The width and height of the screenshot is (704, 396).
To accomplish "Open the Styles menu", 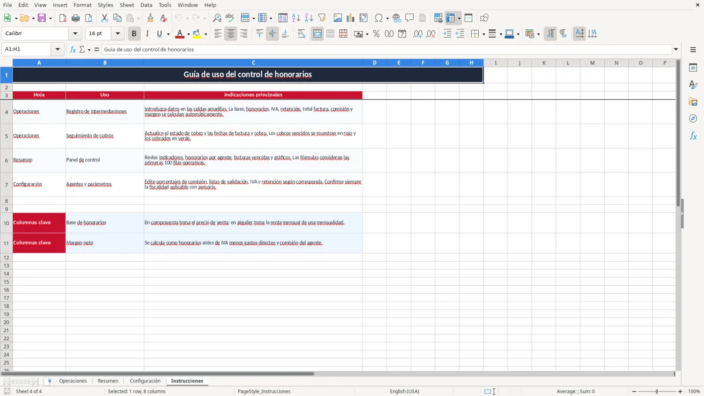I will point(106,5).
